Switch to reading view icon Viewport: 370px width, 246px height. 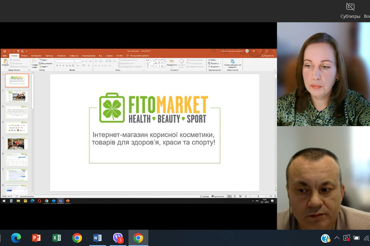click(240, 196)
